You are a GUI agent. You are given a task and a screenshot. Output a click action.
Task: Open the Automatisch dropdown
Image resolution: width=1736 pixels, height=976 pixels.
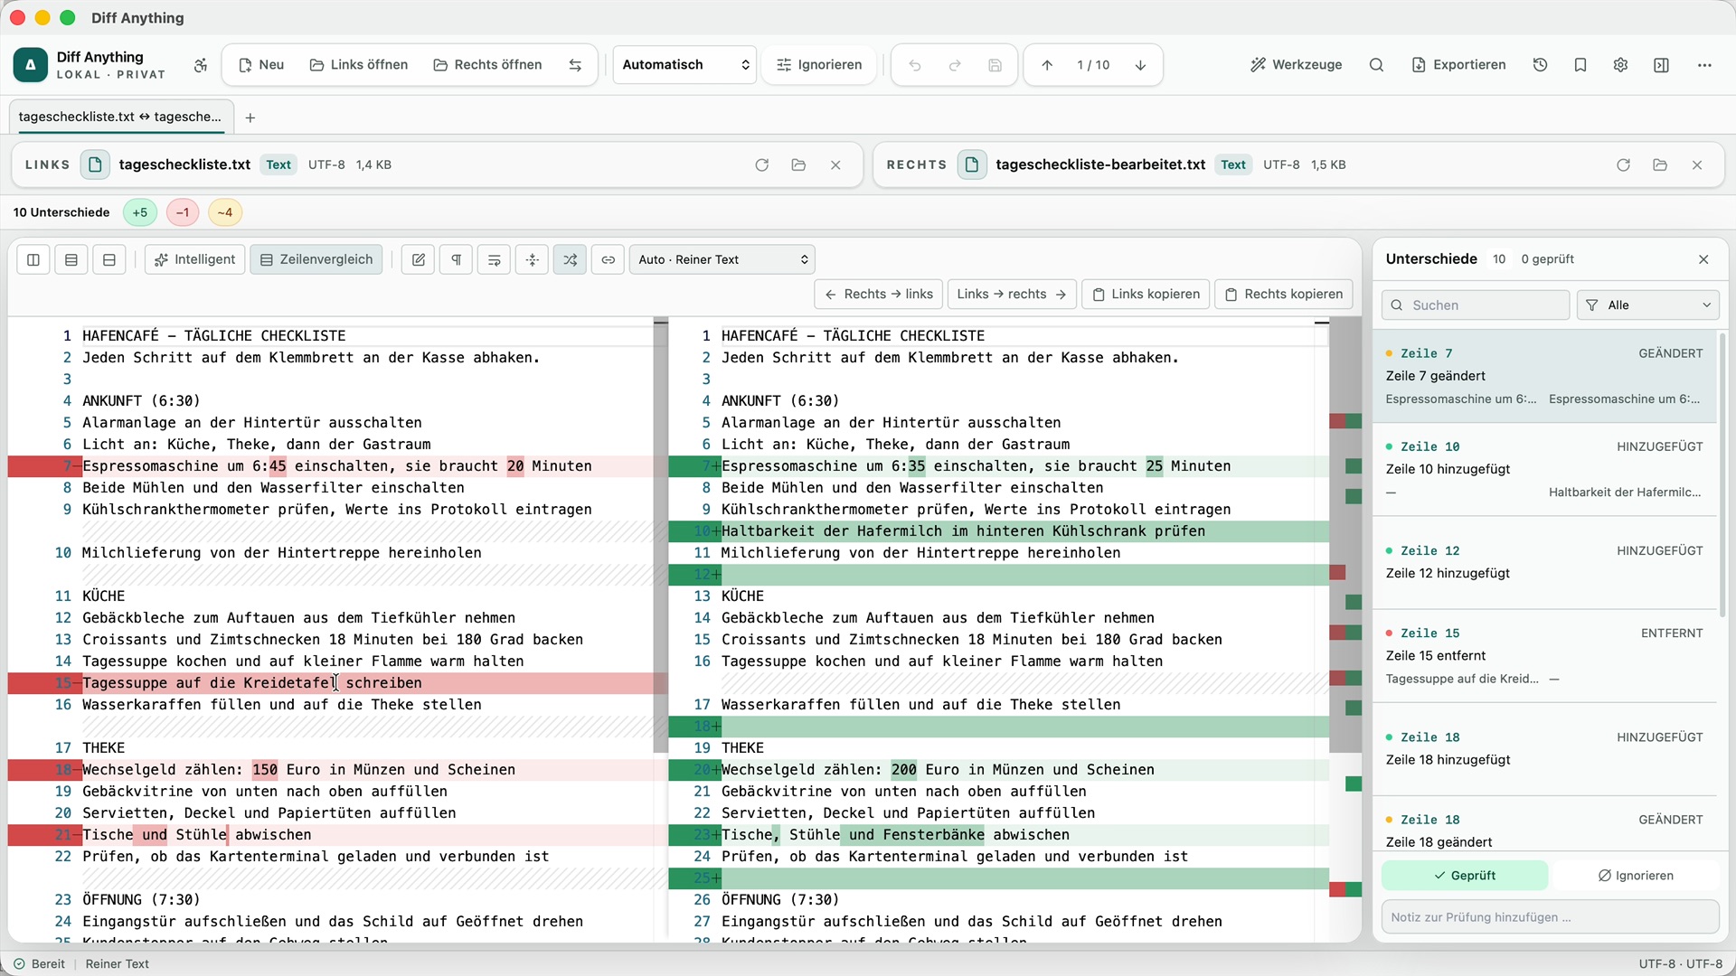click(x=685, y=65)
